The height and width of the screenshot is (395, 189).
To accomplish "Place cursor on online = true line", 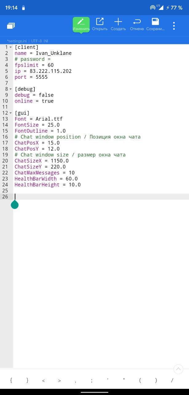I will [x=34, y=101].
